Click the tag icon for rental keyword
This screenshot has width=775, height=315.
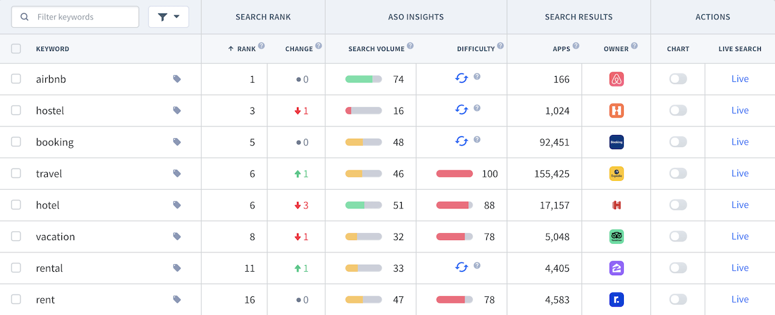click(177, 268)
